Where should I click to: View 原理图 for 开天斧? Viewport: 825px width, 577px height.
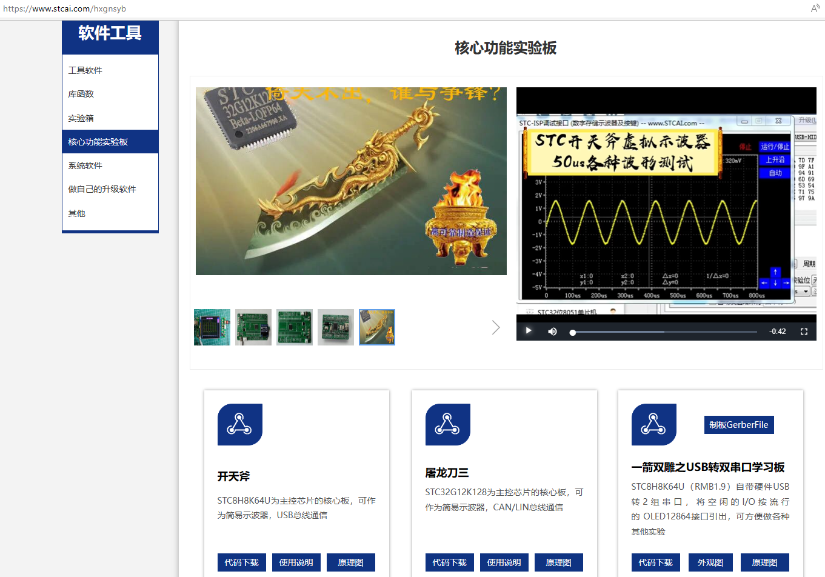pos(351,562)
